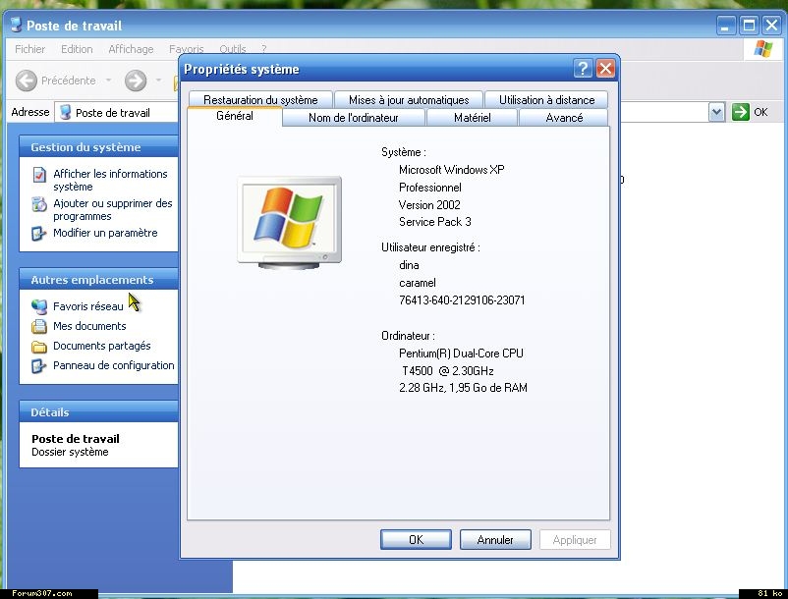Open the address bar dropdown
This screenshot has height=599, width=788.
tap(716, 113)
